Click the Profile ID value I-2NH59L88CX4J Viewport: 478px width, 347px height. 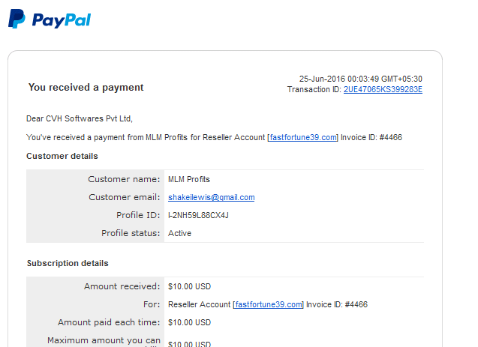point(198,216)
